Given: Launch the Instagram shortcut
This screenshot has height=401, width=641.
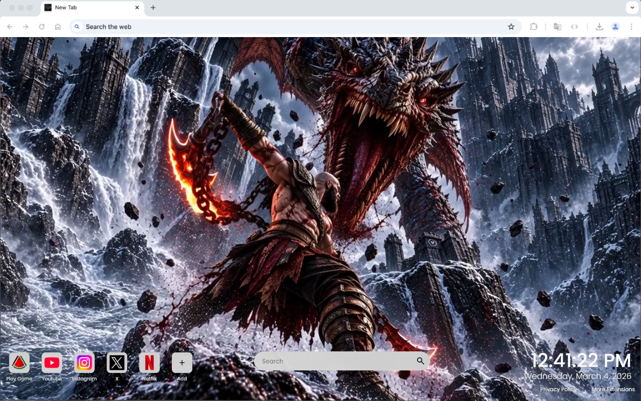Looking at the screenshot, I should click(x=84, y=362).
